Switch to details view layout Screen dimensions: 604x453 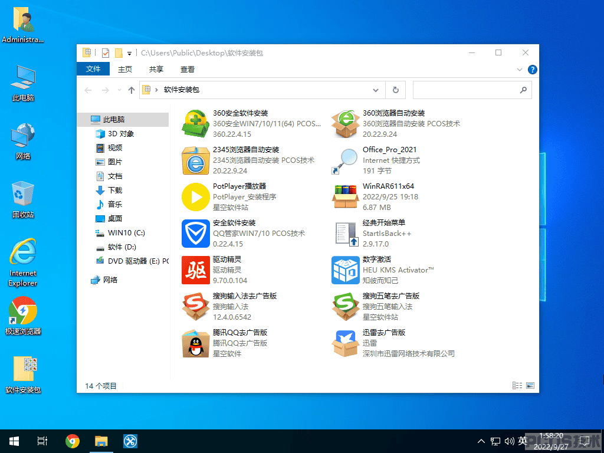tap(517, 385)
